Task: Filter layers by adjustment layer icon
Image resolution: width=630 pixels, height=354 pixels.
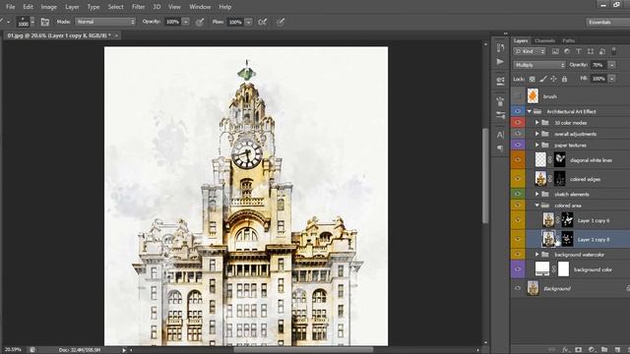Action: click(x=567, y=51)
